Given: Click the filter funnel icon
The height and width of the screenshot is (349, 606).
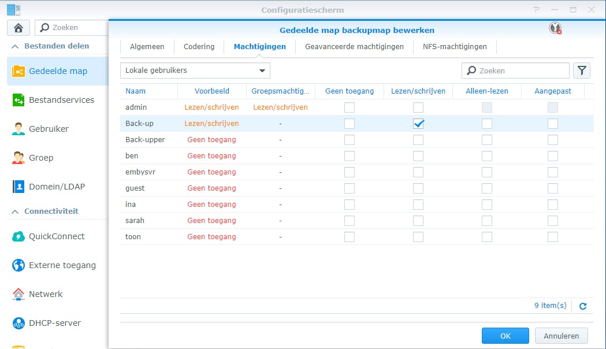Looking at the screenshot, I should (582, 70).
